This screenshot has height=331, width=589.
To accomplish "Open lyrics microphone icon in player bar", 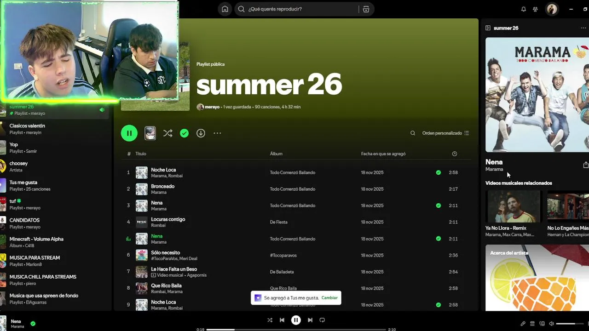I will coord(523,324).
